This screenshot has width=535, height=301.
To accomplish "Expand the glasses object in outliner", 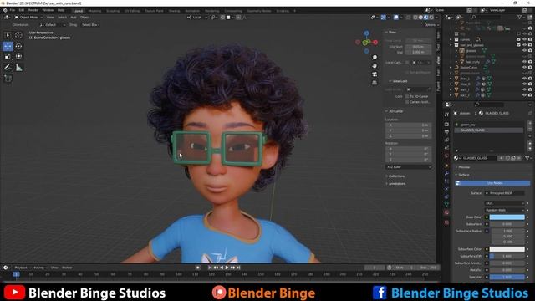I will 456,51.
